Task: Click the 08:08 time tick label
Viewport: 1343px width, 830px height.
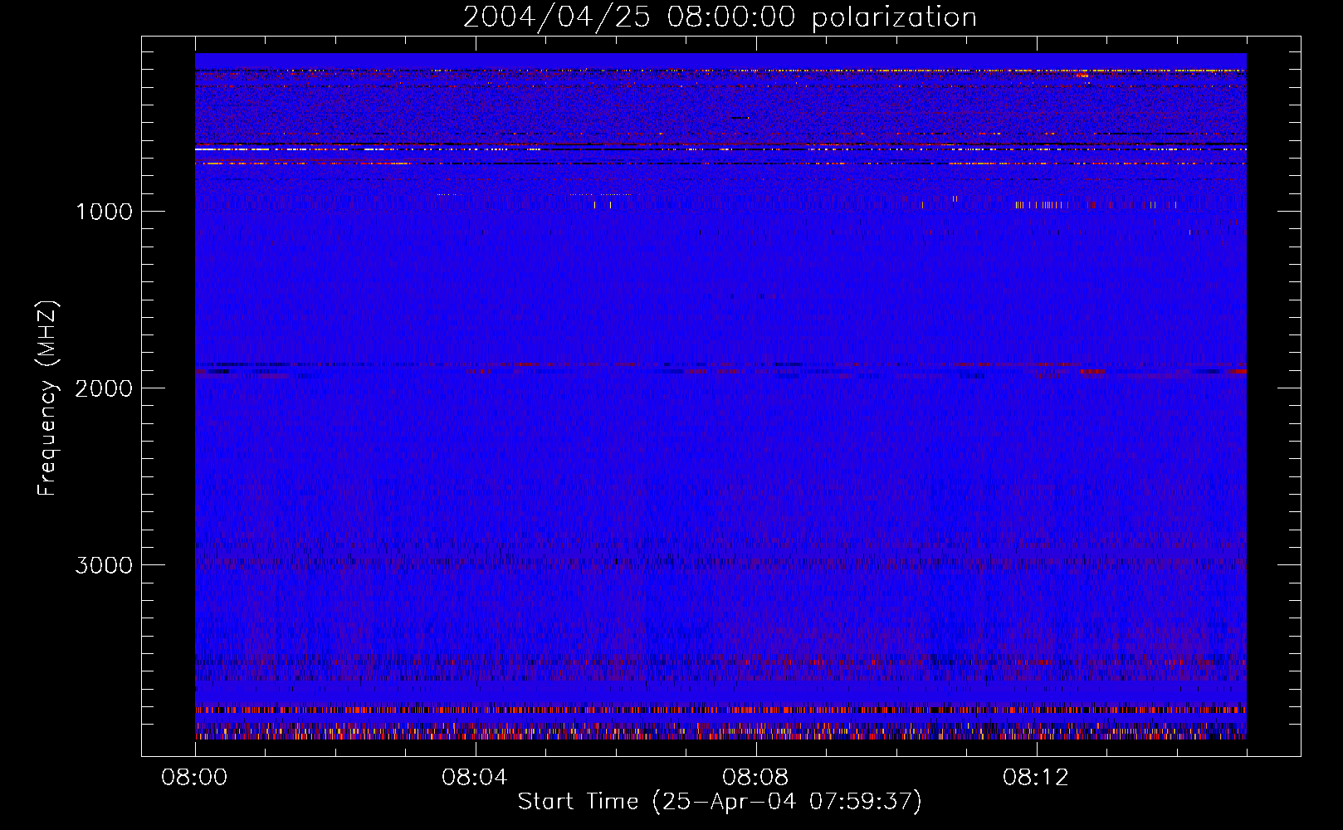Action: (755, 778)
